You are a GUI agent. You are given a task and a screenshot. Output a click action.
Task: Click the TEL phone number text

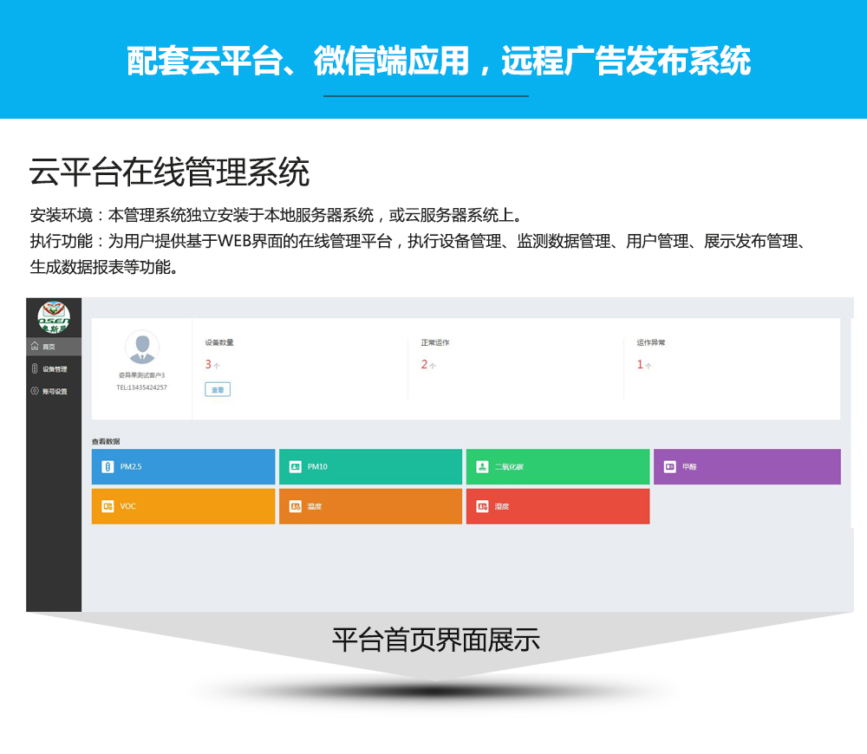pyautogui.click(x=141, y=387)
